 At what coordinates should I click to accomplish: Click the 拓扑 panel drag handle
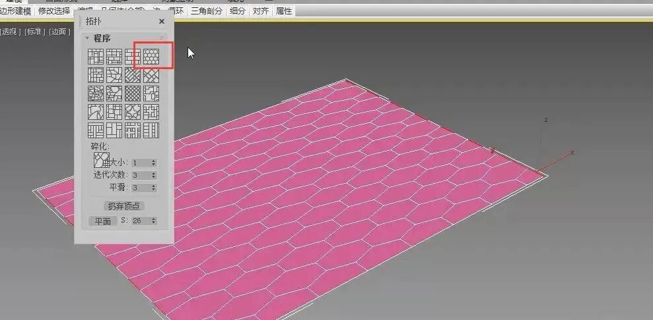pyautogui.click(x=79, y=22)
